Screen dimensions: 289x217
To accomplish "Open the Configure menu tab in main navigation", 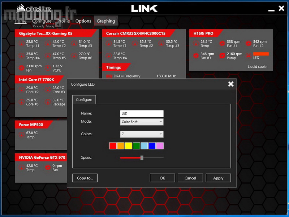I will coord(42,21).
